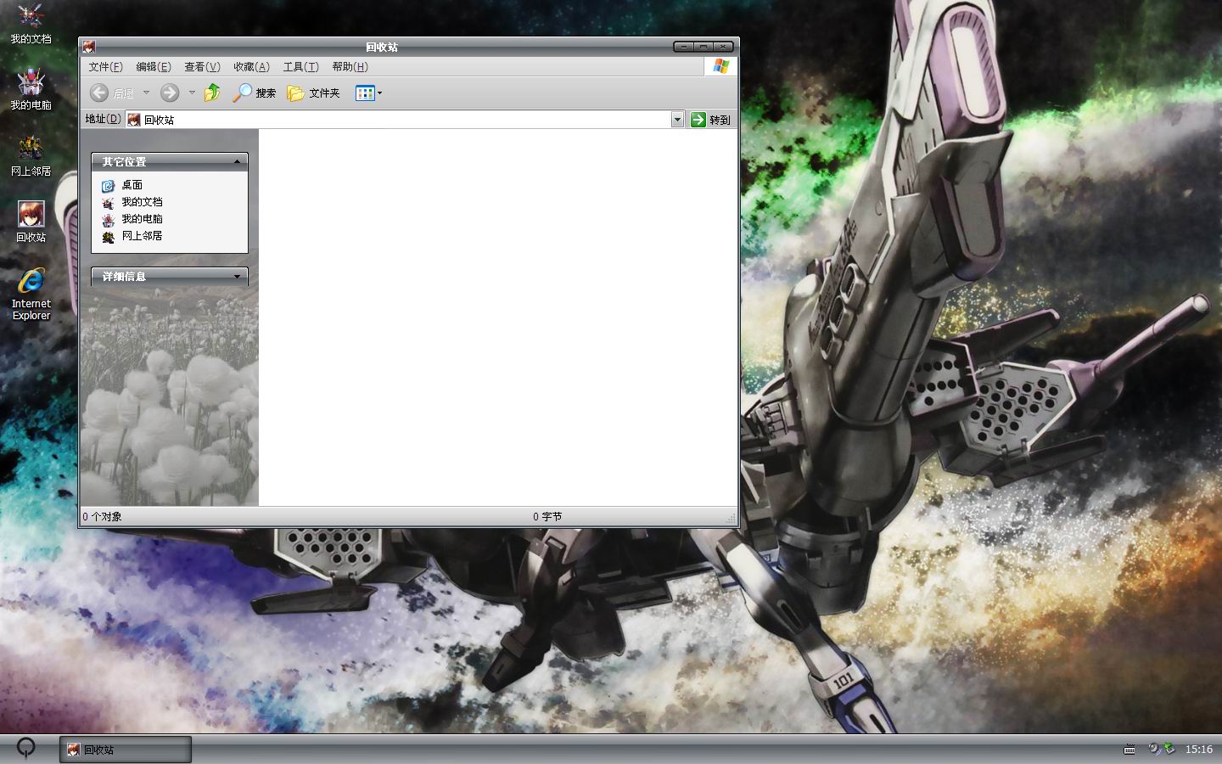Viewport: 1222px width, 764px height.
Task: Open the 帮助(H) menu
Action: point(350,66)
